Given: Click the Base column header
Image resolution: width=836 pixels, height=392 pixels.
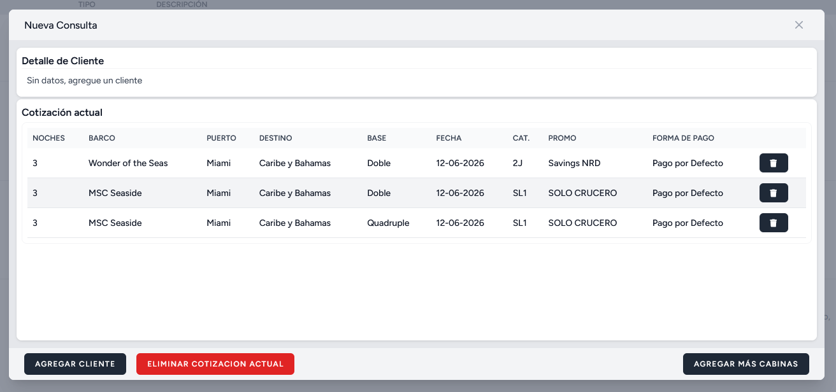Looking at the screenshot, I should pos(377,138).
